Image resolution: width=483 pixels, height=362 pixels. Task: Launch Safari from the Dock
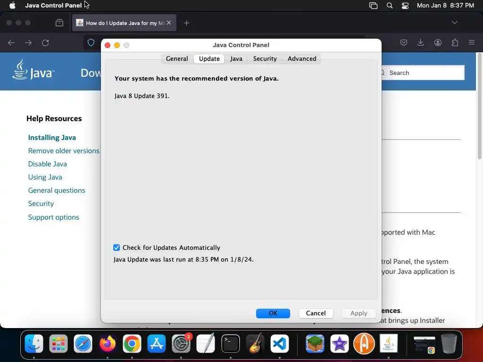click(x=83, y=343)
